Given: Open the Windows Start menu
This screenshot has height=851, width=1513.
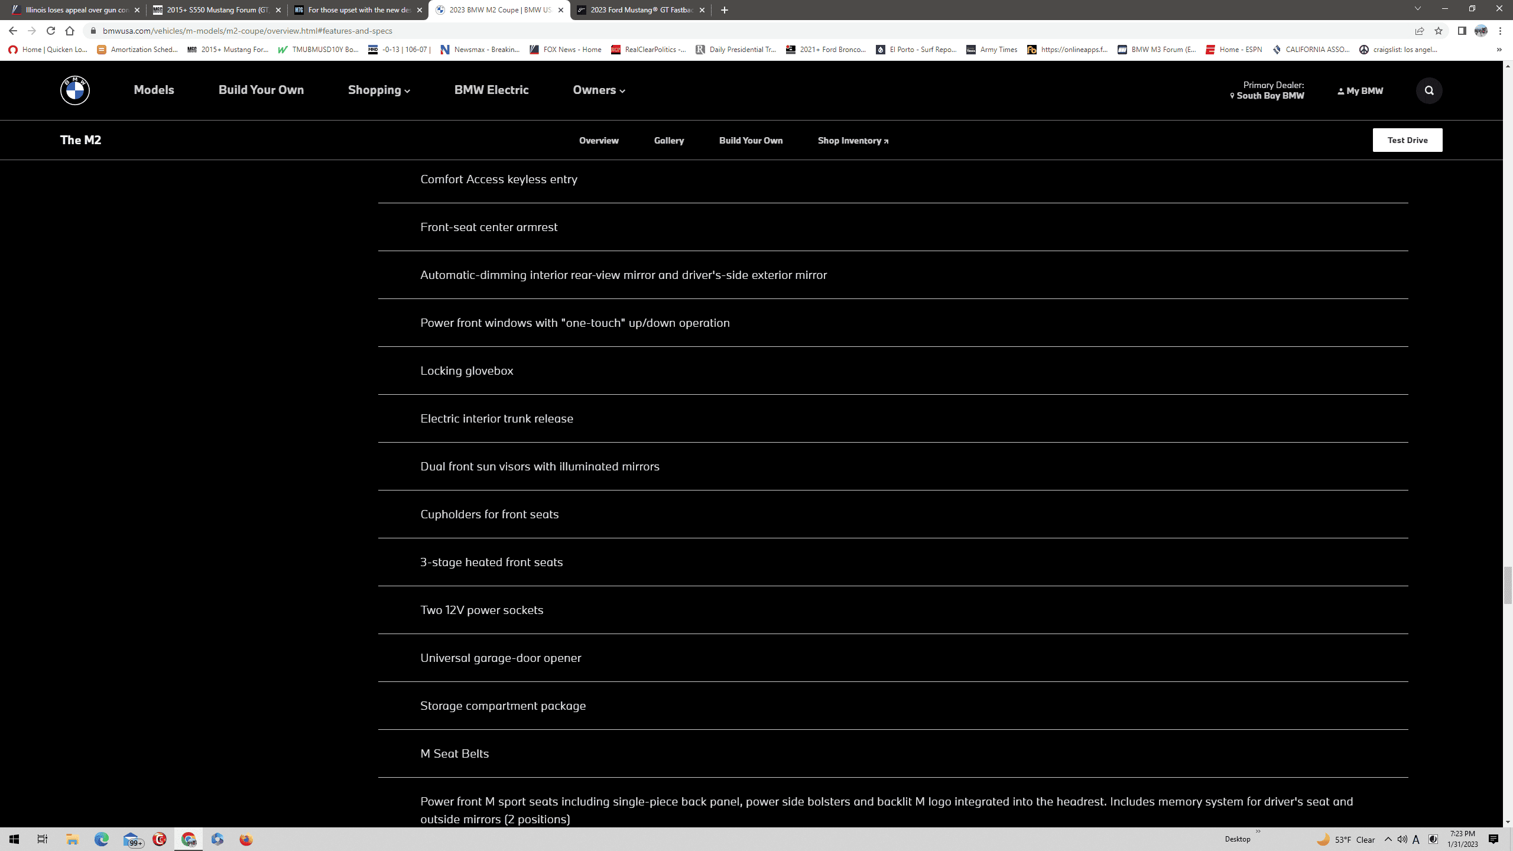Looking at the screenshot, I should 14,839.
